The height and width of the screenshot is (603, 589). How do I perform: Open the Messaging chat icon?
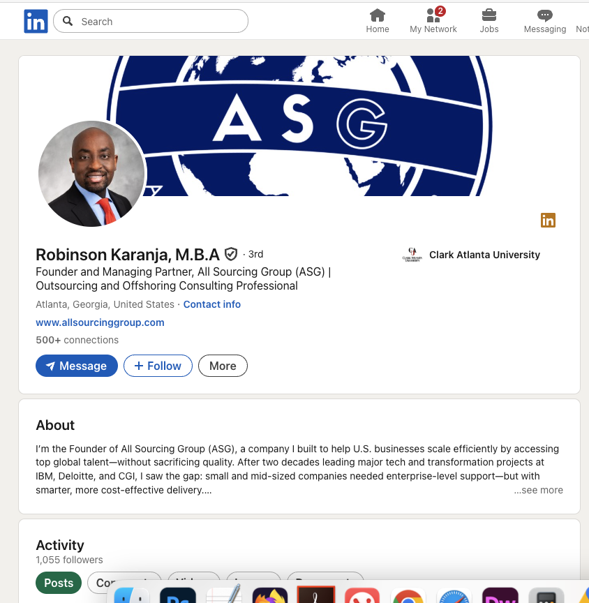coord(545,15)
